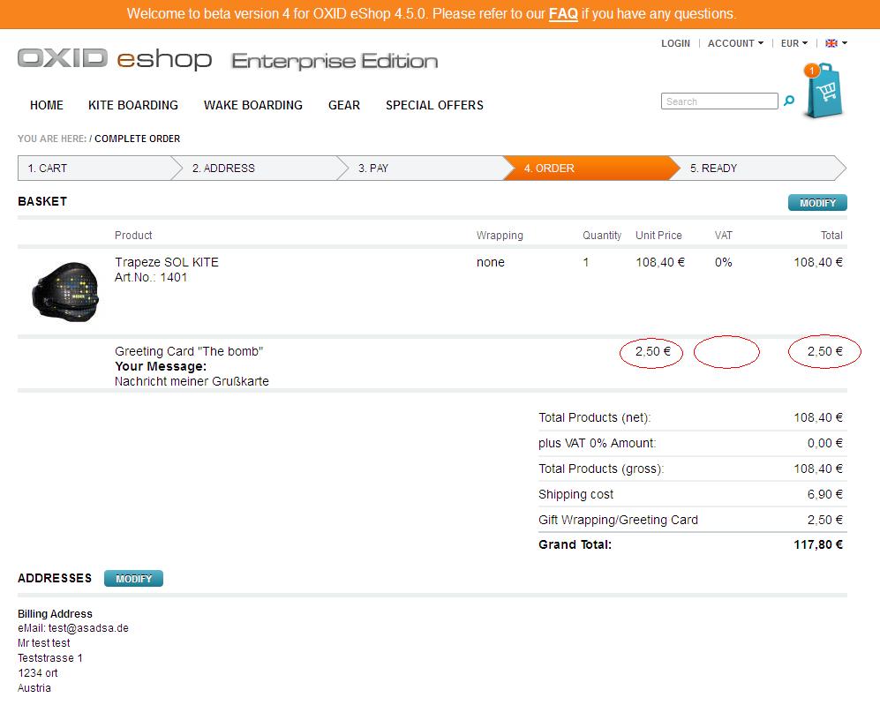Go back to the 1. Cart step
880x705 pixels.
click(88, 168)
